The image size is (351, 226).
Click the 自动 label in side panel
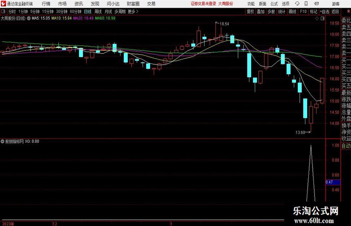click(346, 146)
